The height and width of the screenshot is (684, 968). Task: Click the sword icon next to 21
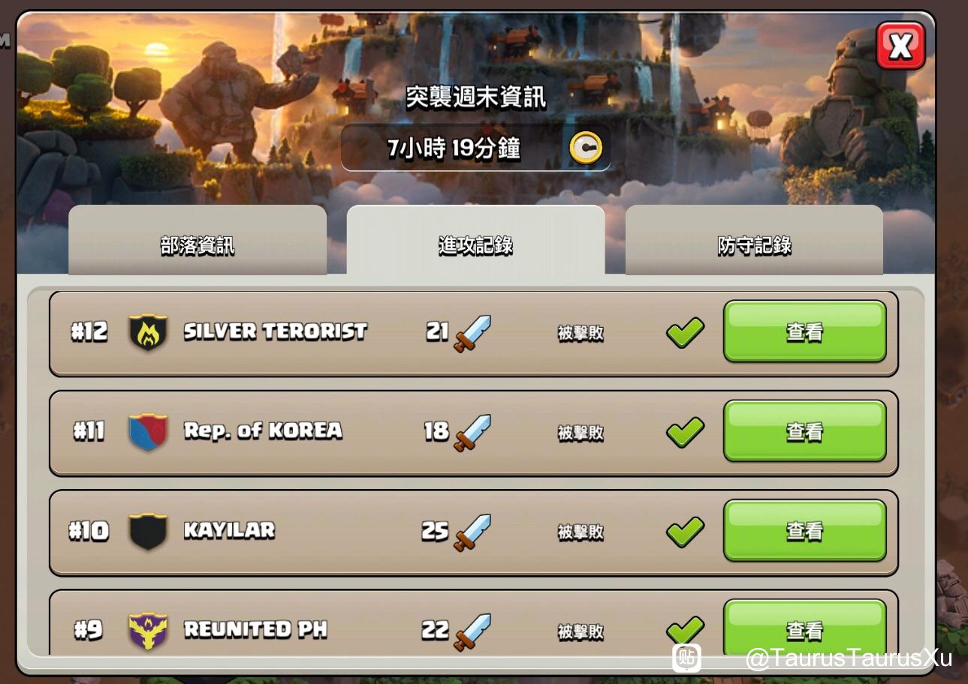(472, 334)
